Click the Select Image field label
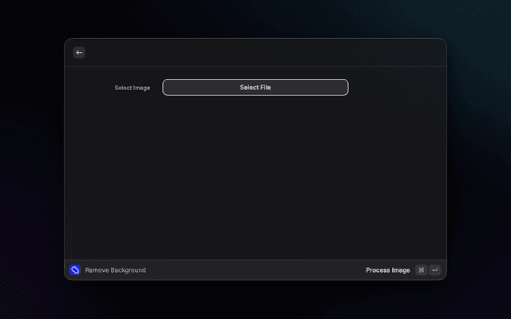The height and width of the screenshot is (319, 511). [x=132, y=88]
